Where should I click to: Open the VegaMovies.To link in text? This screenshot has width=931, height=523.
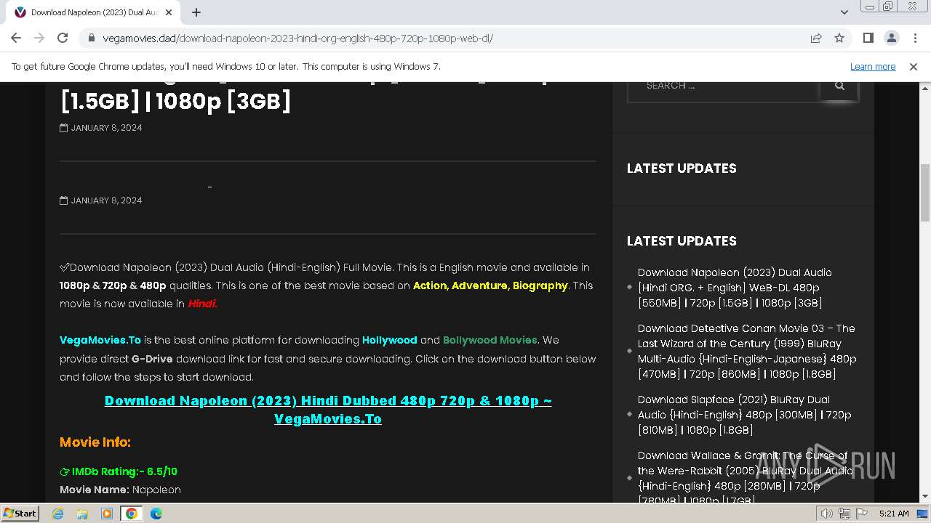(x=100, y=340)
